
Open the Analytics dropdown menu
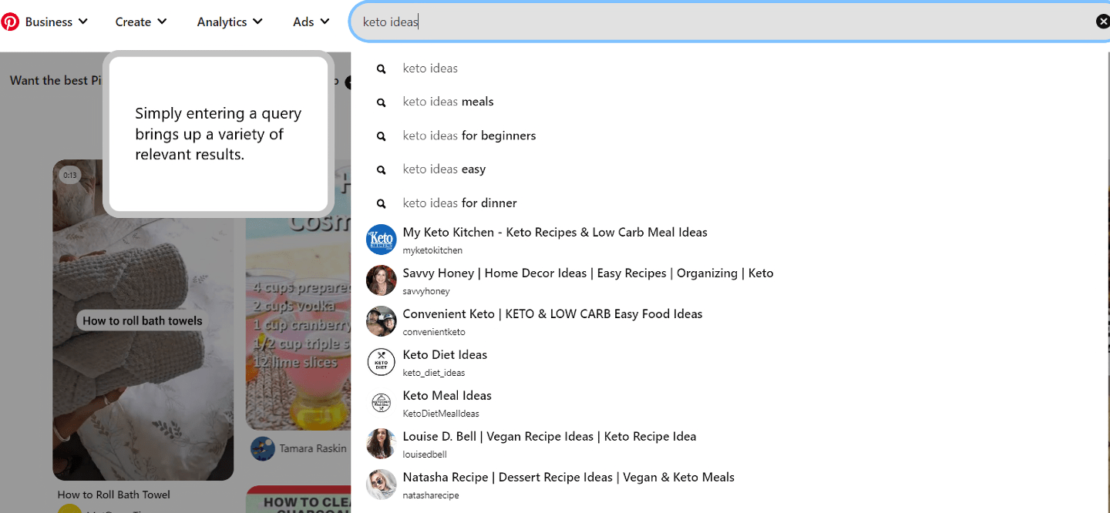(230, 22)
